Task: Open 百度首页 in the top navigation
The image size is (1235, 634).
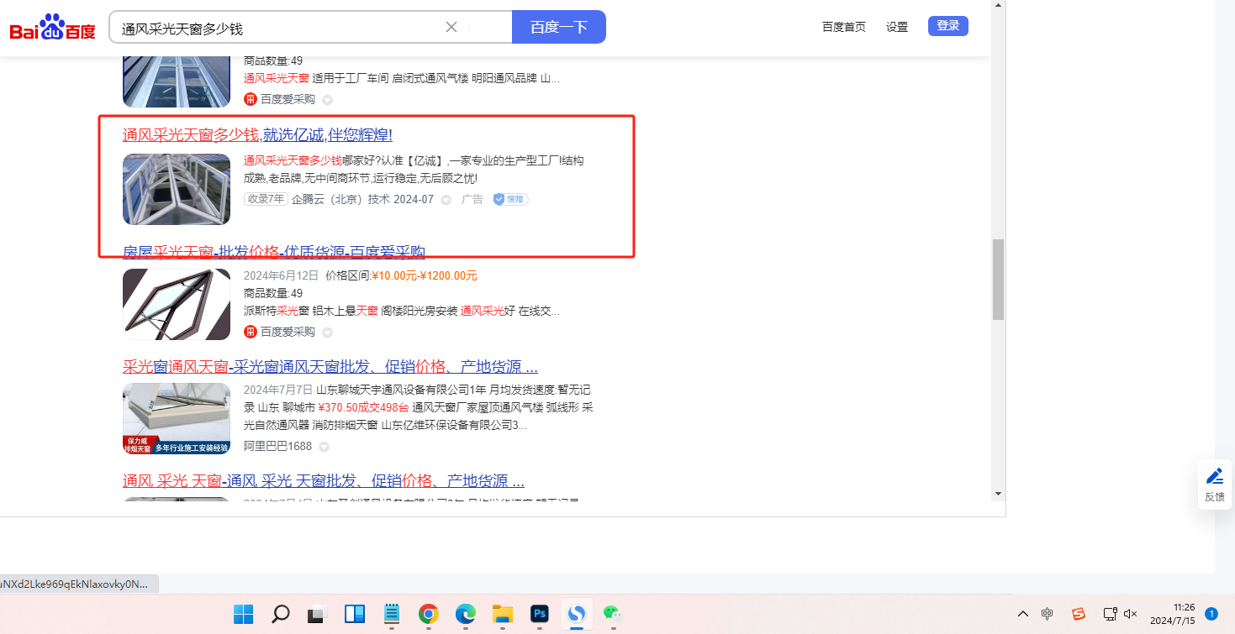Action: [843, 27]
